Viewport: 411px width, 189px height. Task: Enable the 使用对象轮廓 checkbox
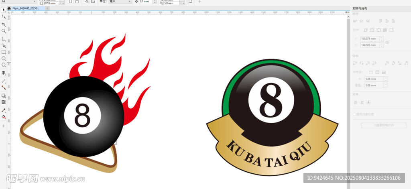pyautogui.click(x=354, y=114)
